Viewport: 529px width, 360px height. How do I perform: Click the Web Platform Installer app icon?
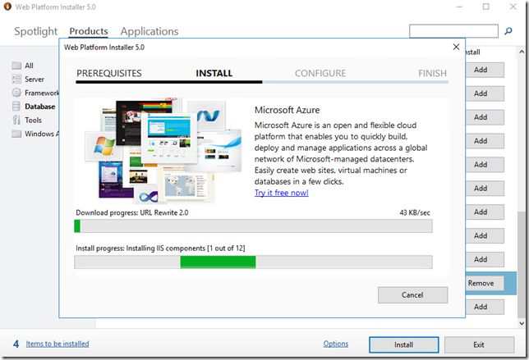(7, 7)
